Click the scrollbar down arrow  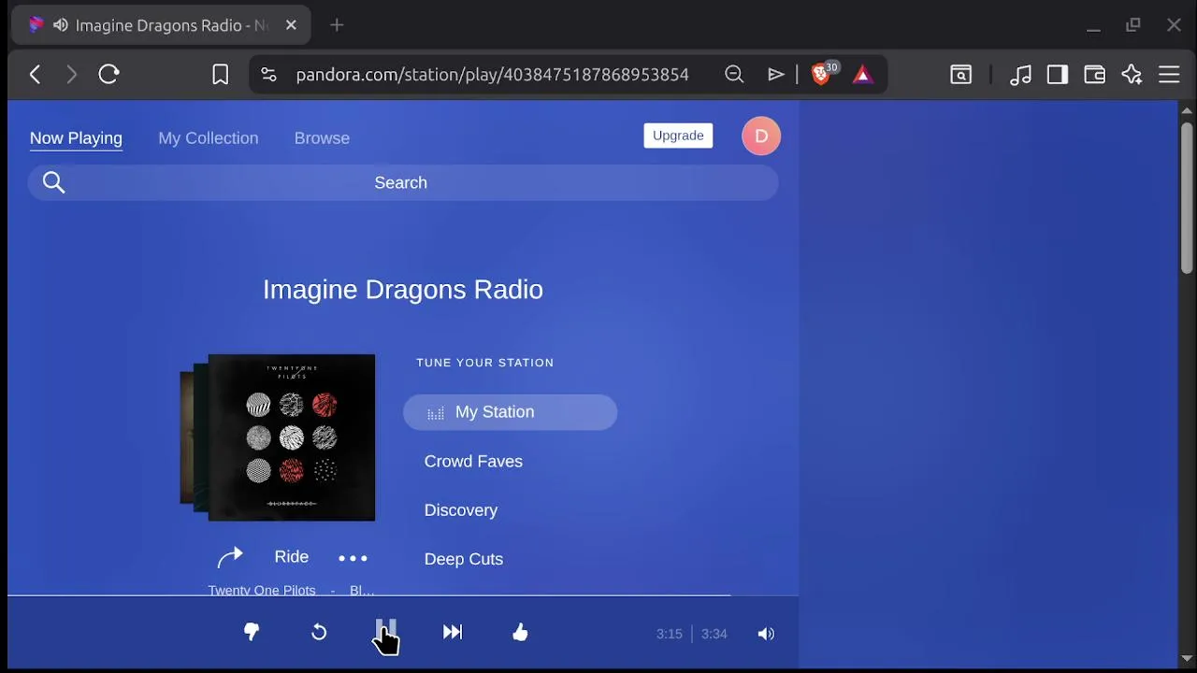1187,658
